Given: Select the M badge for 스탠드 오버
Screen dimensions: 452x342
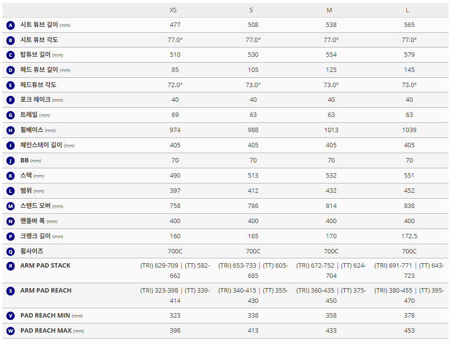Looking at the screenshot, I should point(11,206).
